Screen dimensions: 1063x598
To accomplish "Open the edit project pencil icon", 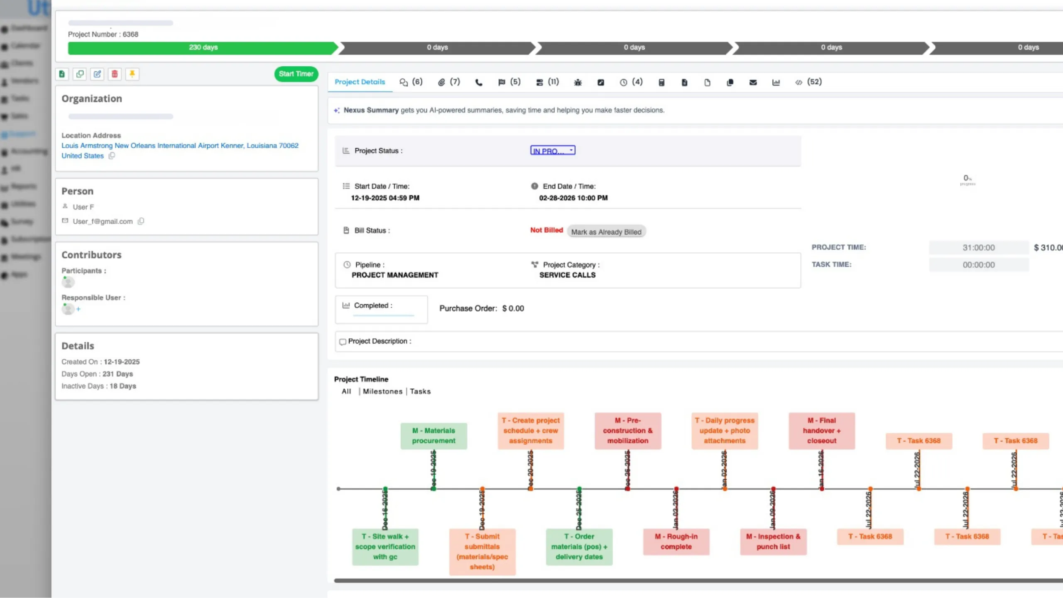I will pyautogui.click(x=97, y=74).
